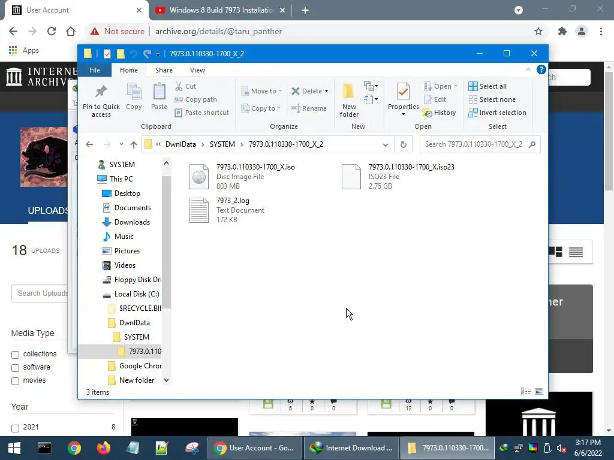Click the Explorer Help question mark icon

click(x=541, y=69)
